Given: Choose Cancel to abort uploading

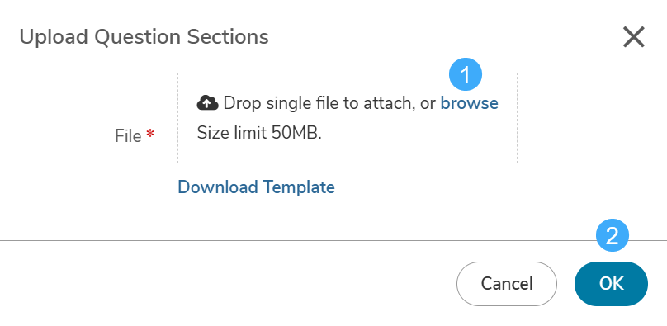Looking at the screenshot, I should 507,284.
